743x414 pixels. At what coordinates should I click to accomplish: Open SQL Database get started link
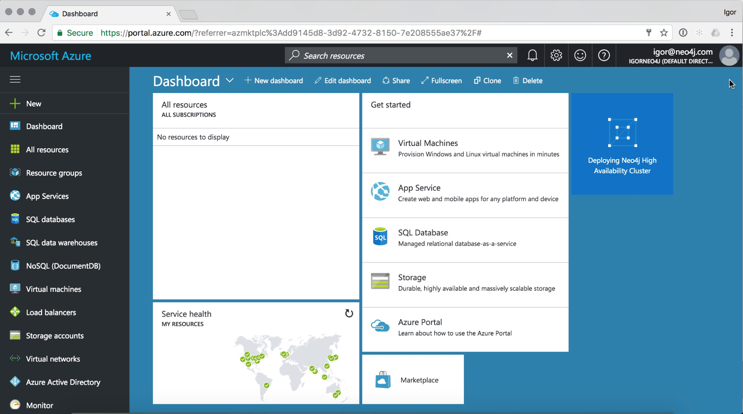point(465,240)
